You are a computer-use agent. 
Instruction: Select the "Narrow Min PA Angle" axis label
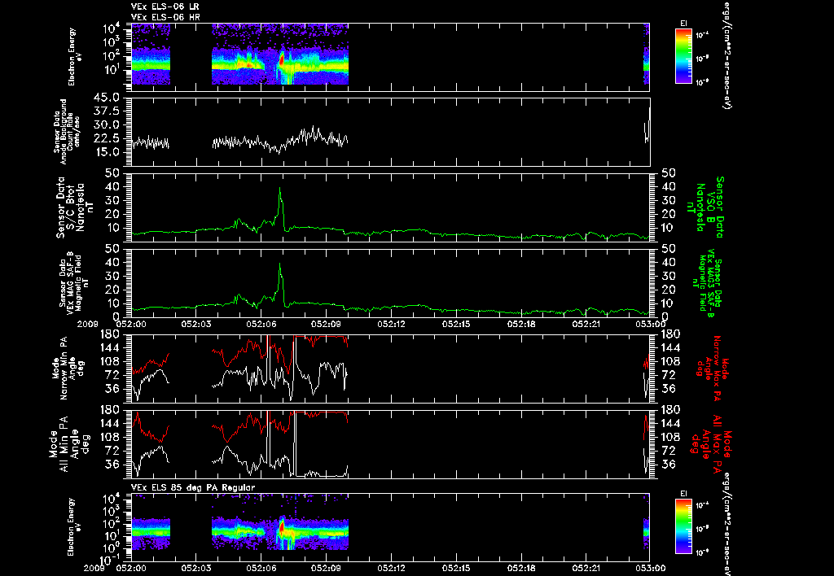67,367
